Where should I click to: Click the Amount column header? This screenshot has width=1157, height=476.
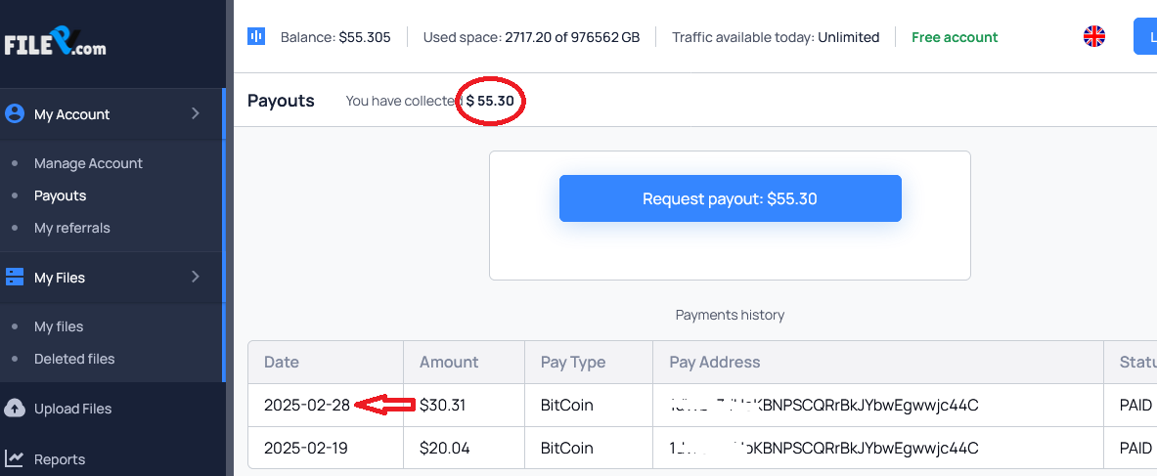[449, 363]
